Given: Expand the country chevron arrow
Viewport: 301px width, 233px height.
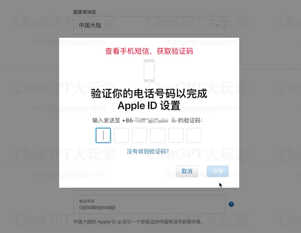Looking at the screenshot, I should click(x=217, y=25).
